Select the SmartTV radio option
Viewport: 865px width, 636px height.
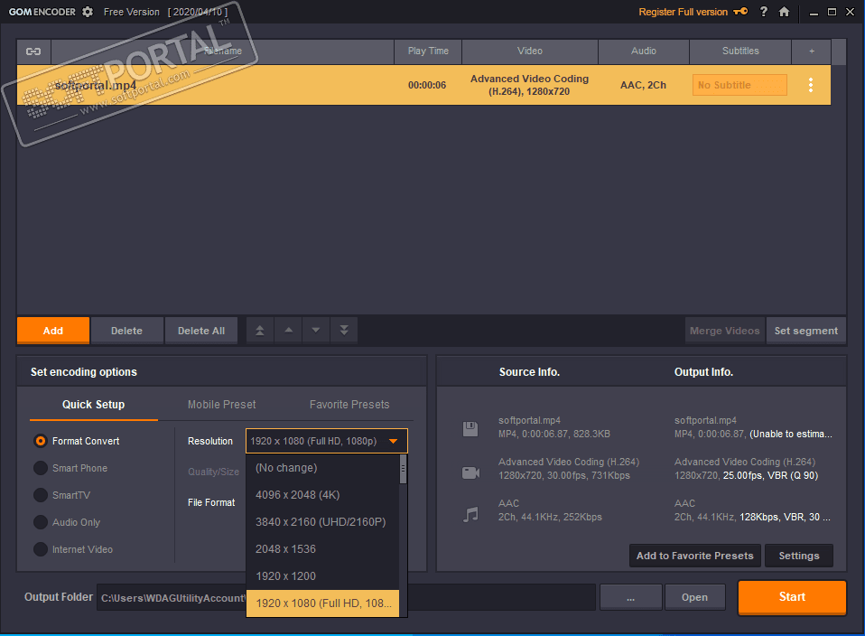[41, 495]
